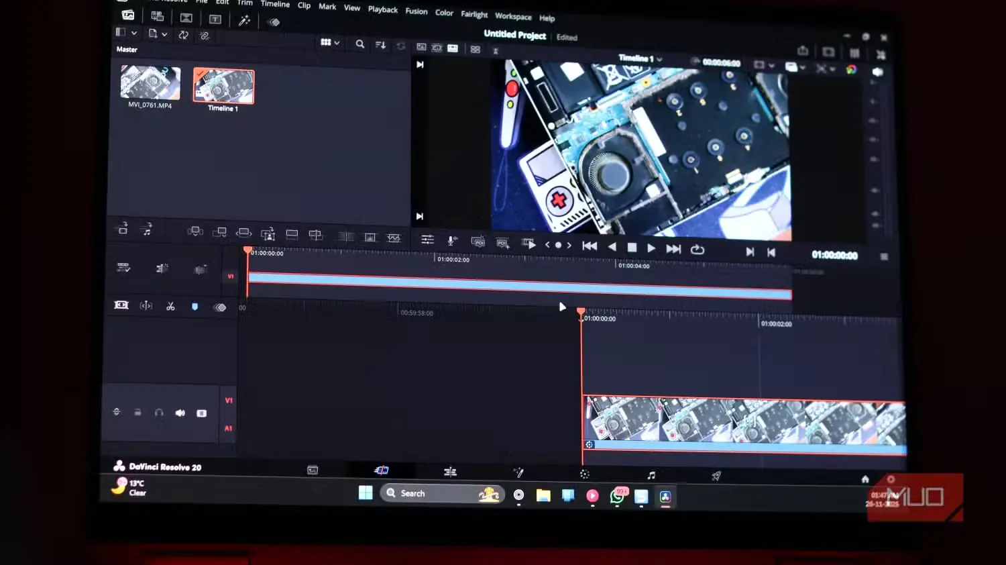Image resolution: width=1006 pixels, height=565 pixels.
Task: Toggle video track visibility icon
Action: pos(201,413)
